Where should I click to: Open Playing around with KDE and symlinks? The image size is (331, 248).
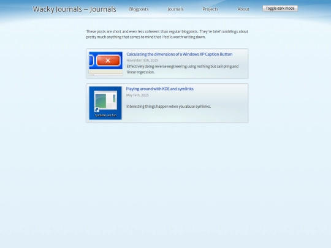point(159,89)
